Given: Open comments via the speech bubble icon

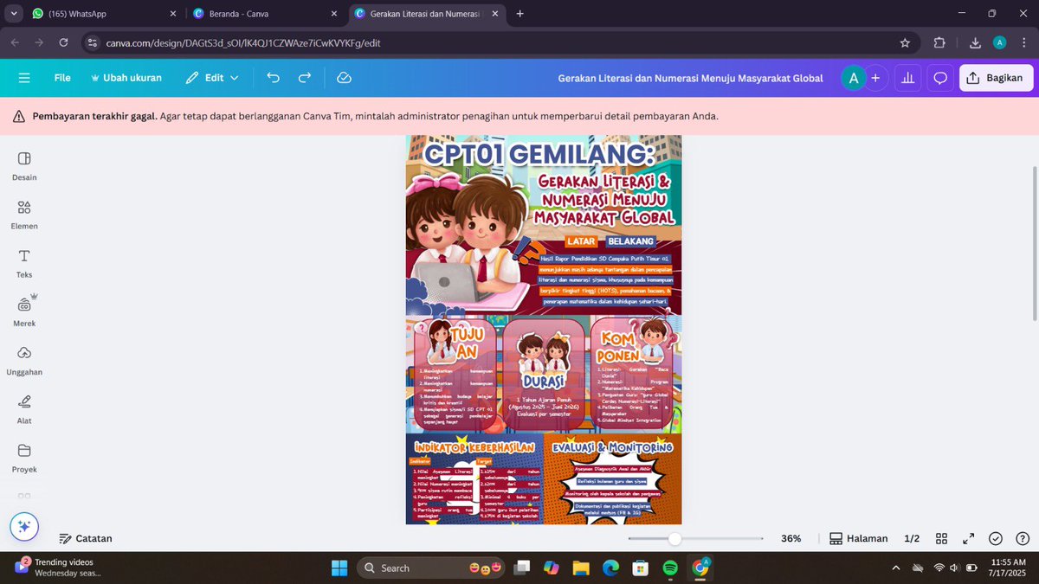Looking at the screenshot, I should pos(940,78).
